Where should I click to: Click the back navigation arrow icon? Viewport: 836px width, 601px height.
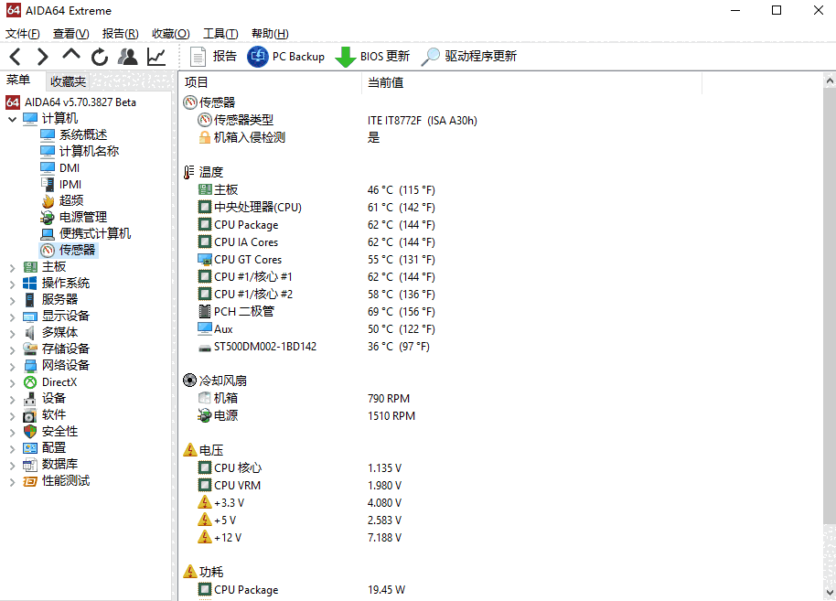pyautogui.click(x=15, y=56)
